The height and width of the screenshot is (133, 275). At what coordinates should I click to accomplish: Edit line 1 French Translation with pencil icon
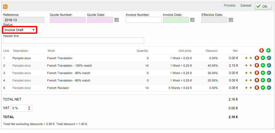[269, 58]
